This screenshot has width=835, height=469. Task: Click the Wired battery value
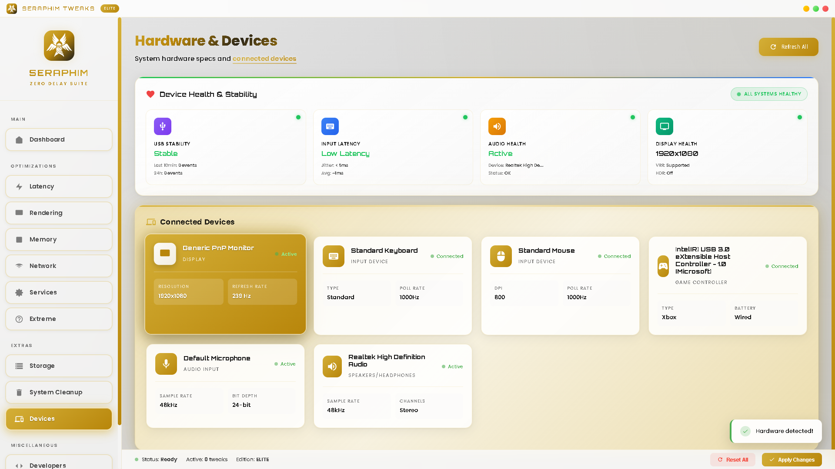point(743,317)
